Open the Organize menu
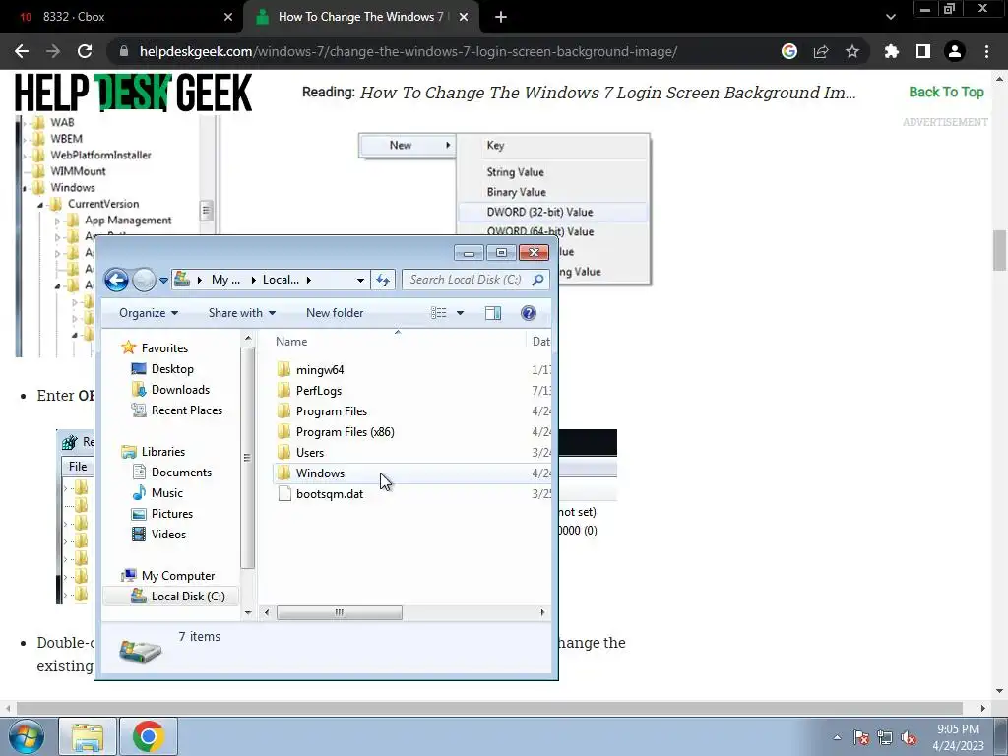 [149, 313]
